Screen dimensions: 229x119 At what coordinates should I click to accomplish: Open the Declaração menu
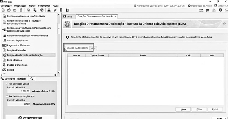click(6, 6)
